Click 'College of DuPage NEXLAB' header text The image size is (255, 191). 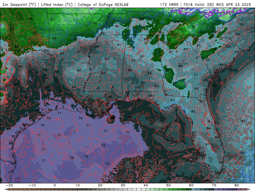click(x=103, y=5)
